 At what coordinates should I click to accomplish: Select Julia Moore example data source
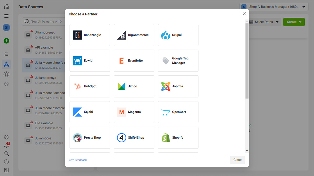pyautogui.click(x=44, y=110)
